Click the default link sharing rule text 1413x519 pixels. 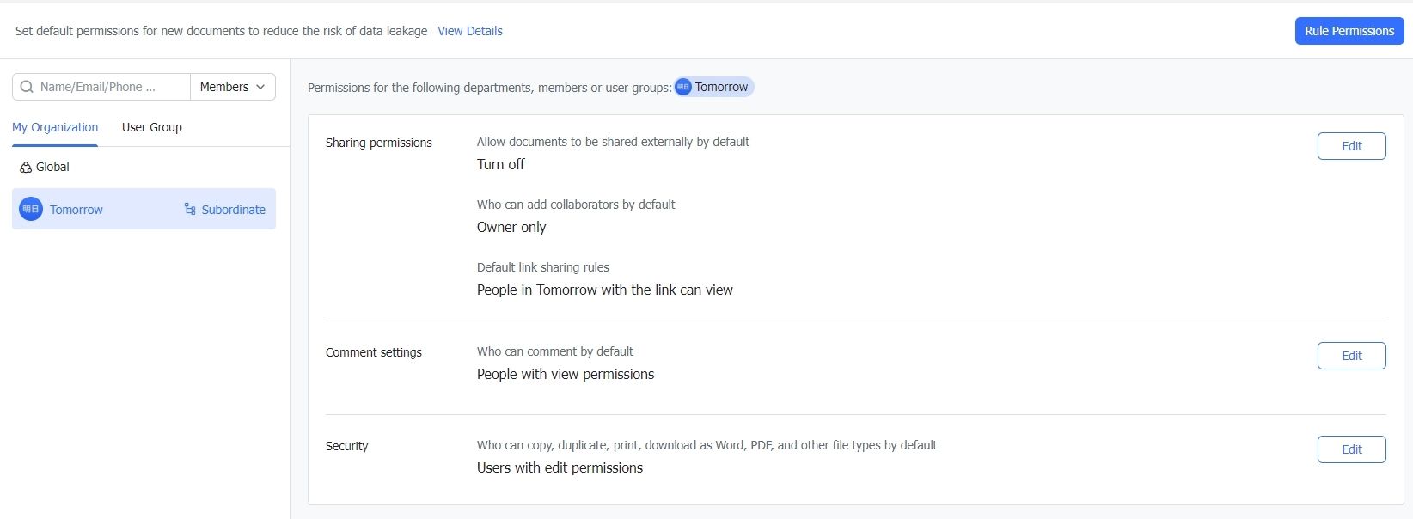tap(604, 290)
